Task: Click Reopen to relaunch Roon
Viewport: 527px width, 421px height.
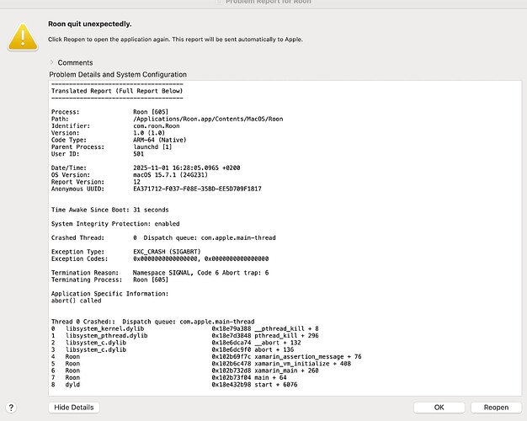Action: (x=496, y=408)
